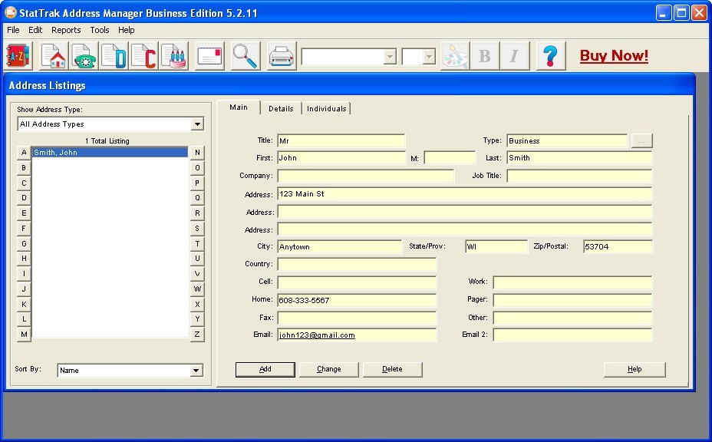The width and height of the screenshot is (712, 442).
Task: Click the Type field showing Business
Action: (567, 141)
